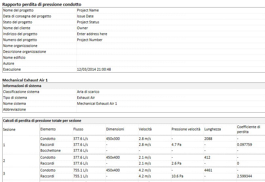
Task: Select the 'Pressione velocità' column header
Action: [186, 129]
